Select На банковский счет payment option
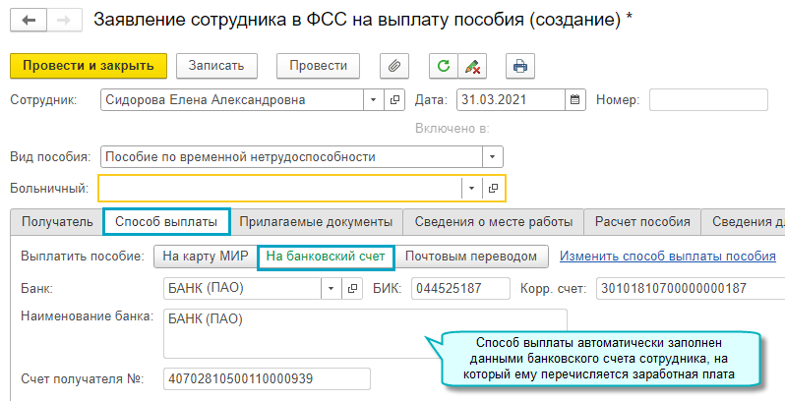The width and height of the screenshot is (785, 401). point(326,257)
